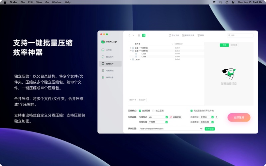This screenshot has width=266, height=166.
Task: Click 新建文件夹 toolbar button
Action: coord(188,36)
